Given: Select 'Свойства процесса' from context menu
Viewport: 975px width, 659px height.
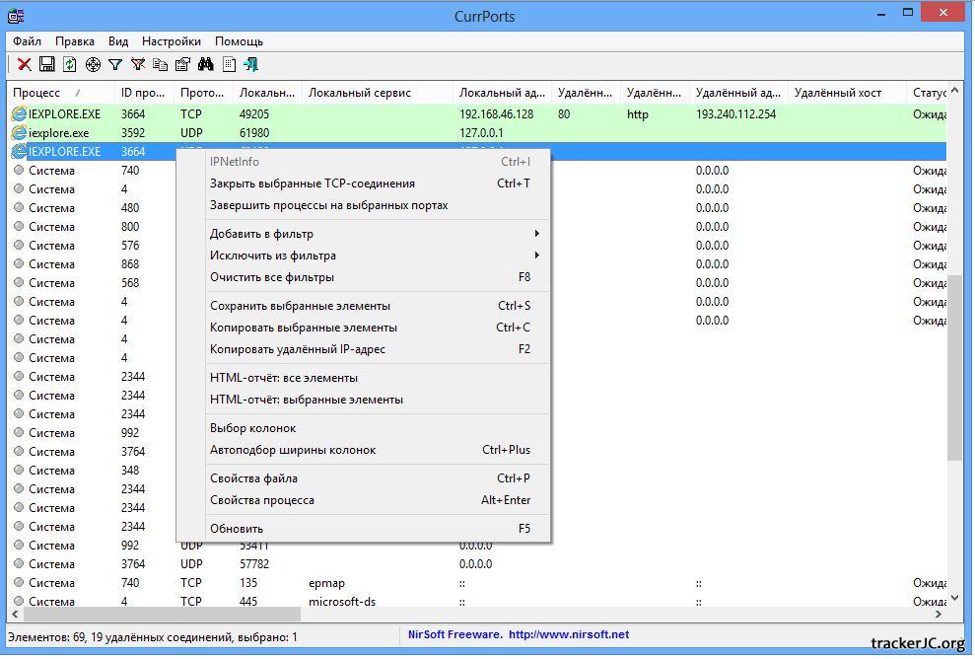Looking at the screenshot, I should [x=262, y=500].
